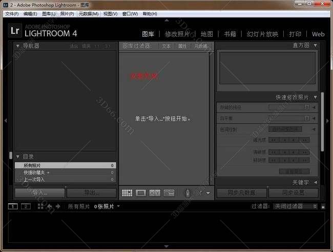Screen dimensions: 333x252
Task: Set navigator zoom to 适合 (Fit)
Action: click(74, 46)
